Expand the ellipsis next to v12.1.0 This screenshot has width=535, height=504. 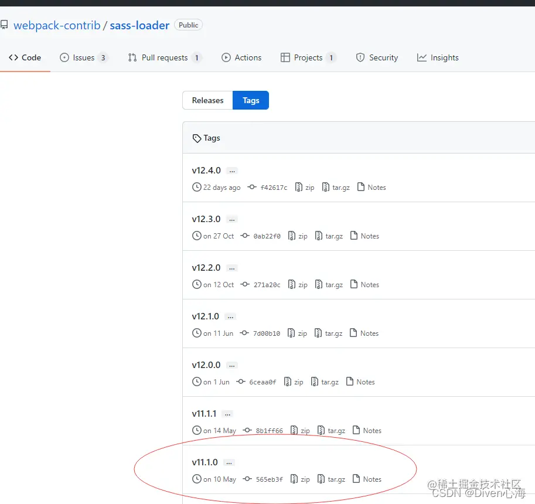click(x=231, y=317)
